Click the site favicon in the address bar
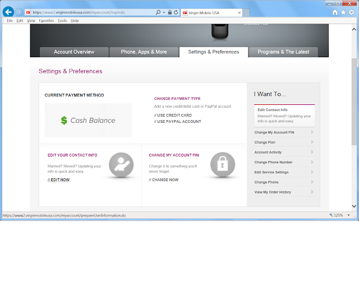The width and height of the screenshot is (359, 299). pyautogui.click(x=28, y=12)
